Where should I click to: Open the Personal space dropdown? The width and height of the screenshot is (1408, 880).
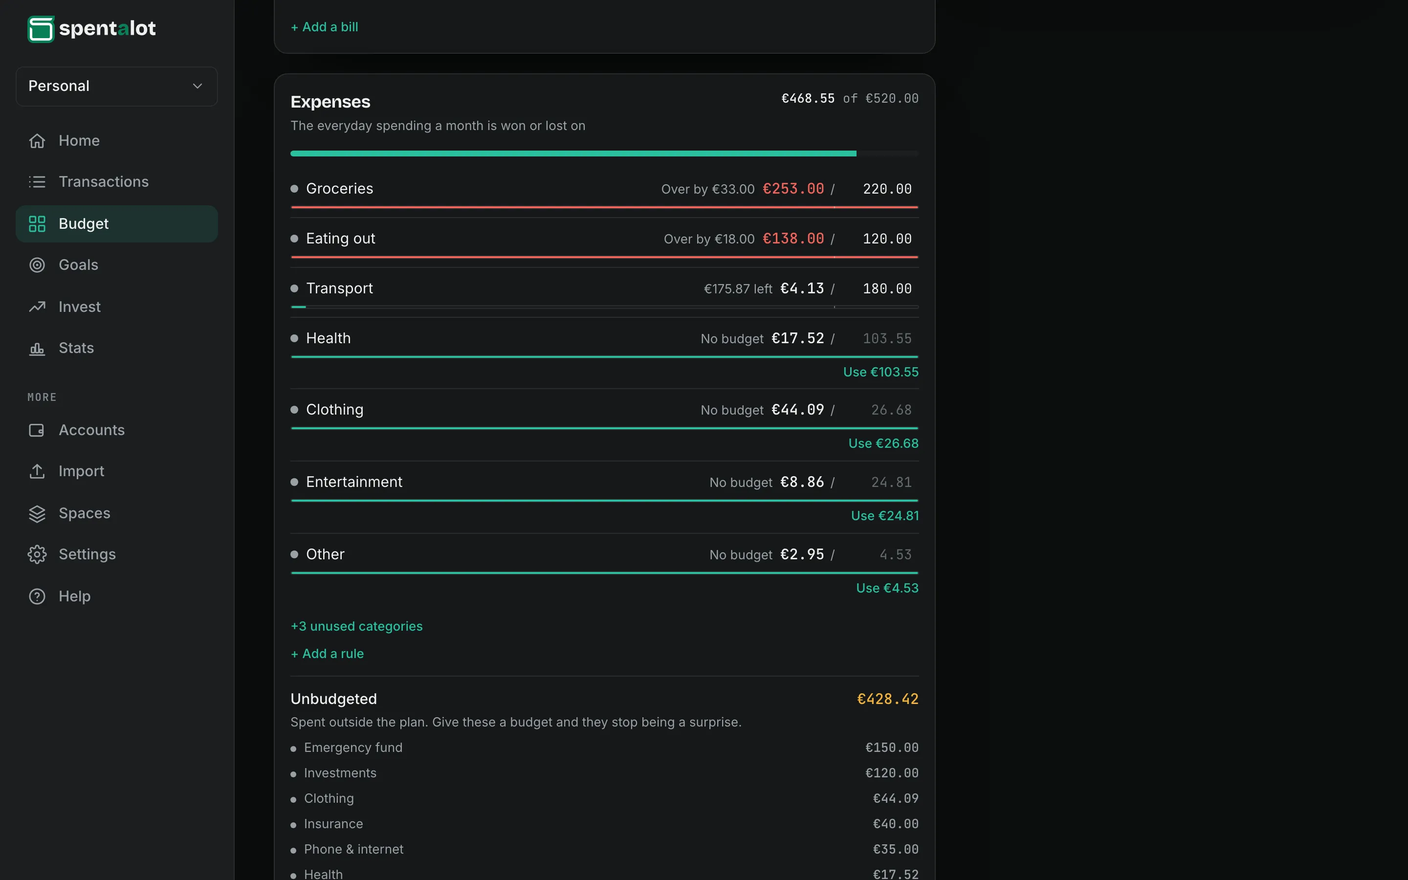tap(117, 86)
